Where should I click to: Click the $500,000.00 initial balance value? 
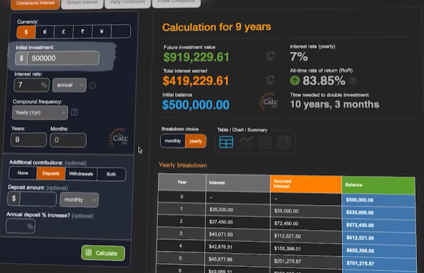(196, 105)
